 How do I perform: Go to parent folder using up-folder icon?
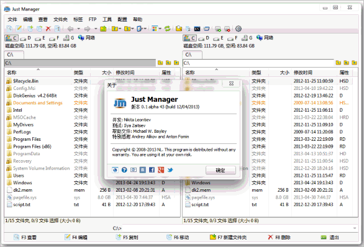tap(103, 29)
